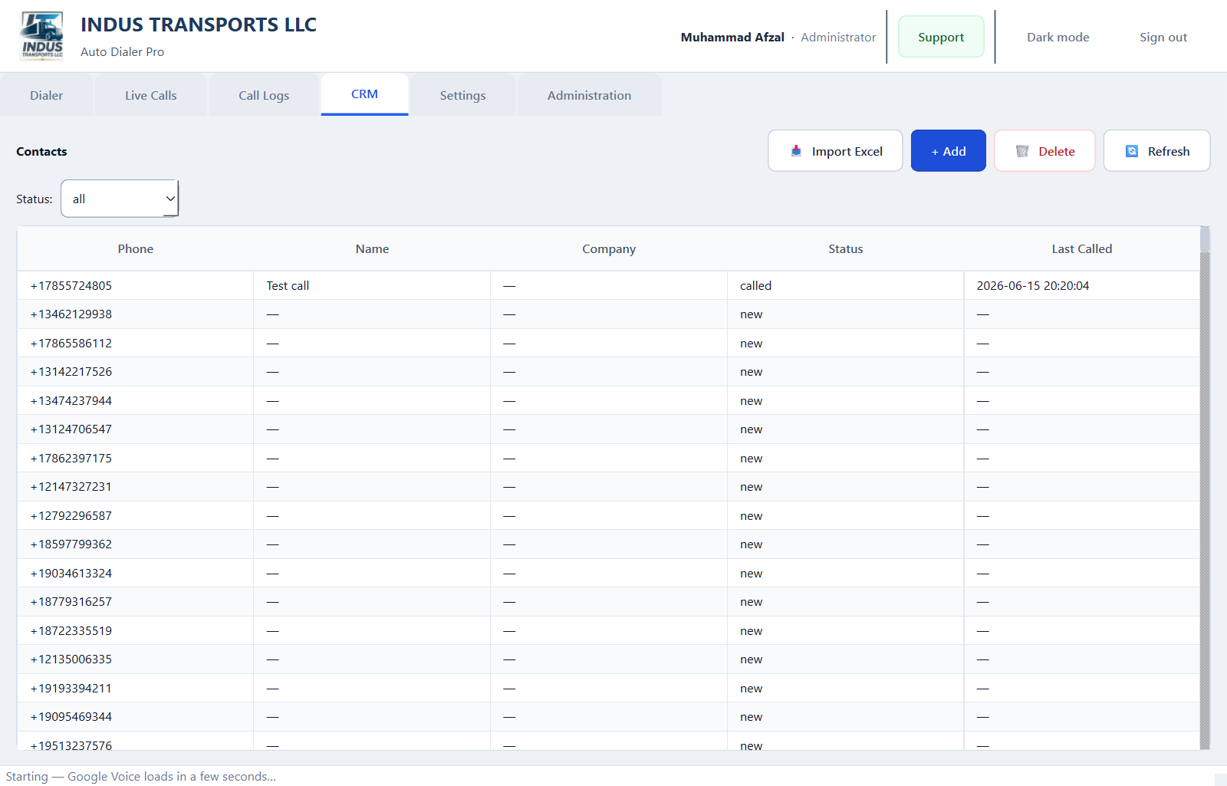Click the called status cell
The width and height of the screenshot is (1227, 786).
click(845, 285)
